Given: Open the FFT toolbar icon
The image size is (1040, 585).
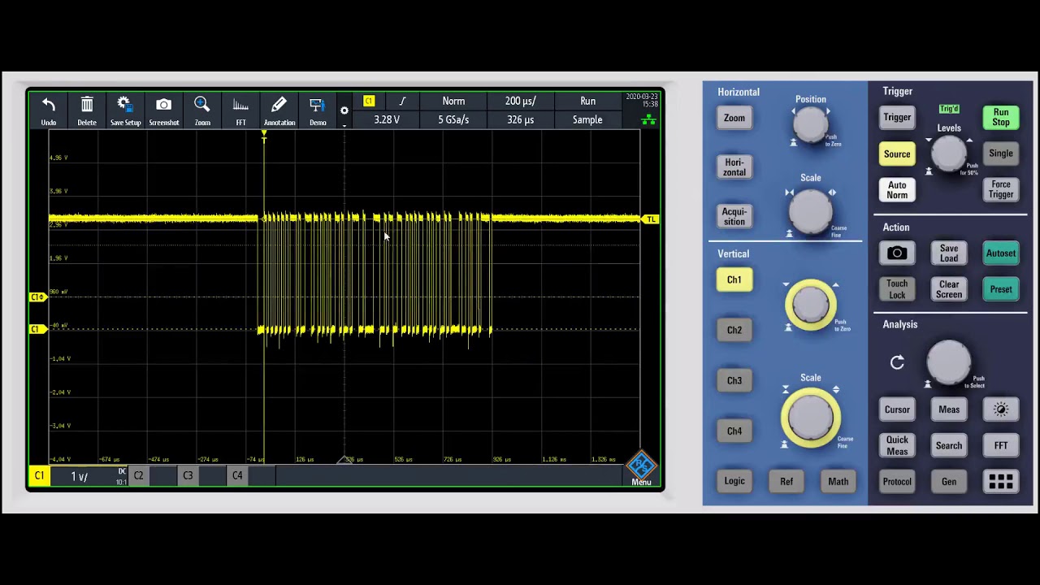Looking at the screenshot, I should 240,105.
